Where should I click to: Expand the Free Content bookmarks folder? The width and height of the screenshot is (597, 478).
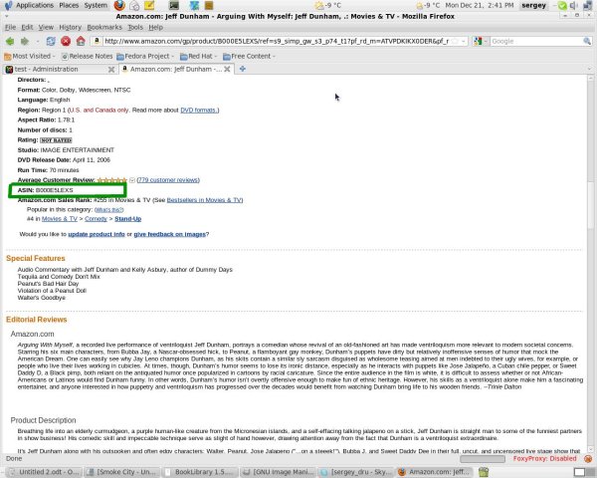[249, 56]
